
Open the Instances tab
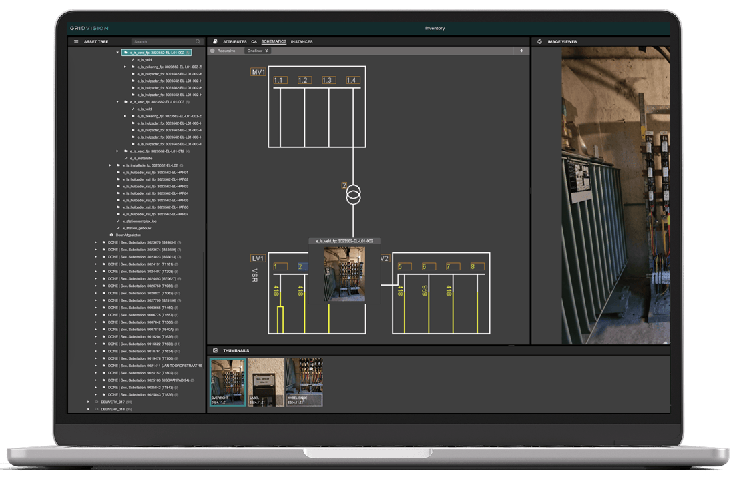click(302, 41)
